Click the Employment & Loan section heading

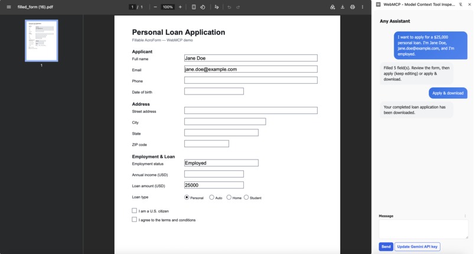click(154, 157)
